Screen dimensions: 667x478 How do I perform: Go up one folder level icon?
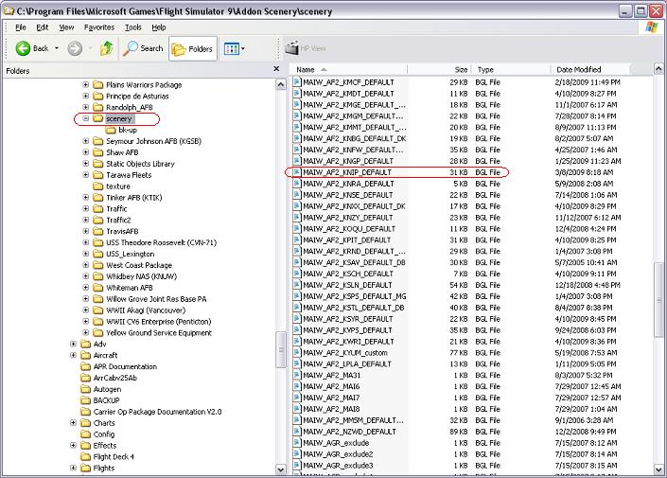pyautogui.click(x=106, y=48)
